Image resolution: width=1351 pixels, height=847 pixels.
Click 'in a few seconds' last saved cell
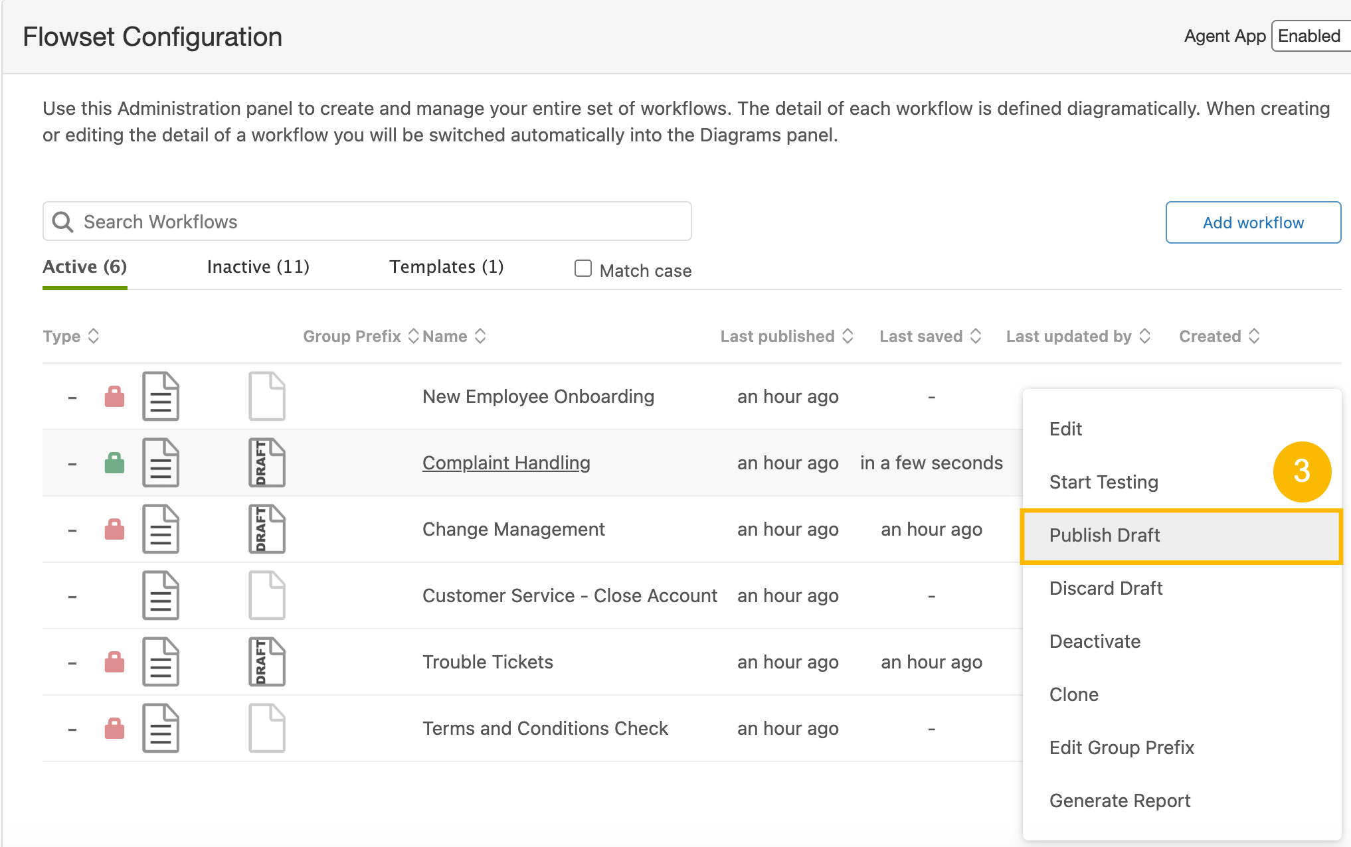coord(931,463)
